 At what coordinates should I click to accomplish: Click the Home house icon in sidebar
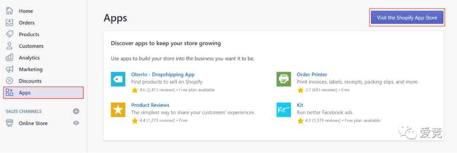pyautogui.click(x=10, y=11)
